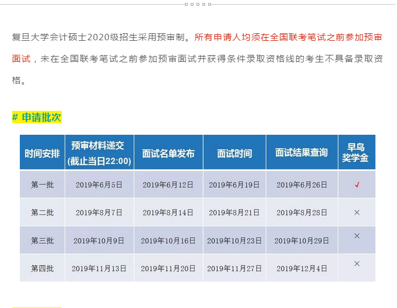Click the '第一批' row label

click(x=43, y=185)
